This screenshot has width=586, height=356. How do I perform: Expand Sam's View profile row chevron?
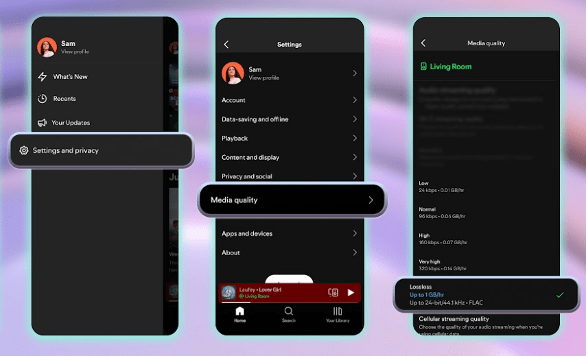click(355, 73)
